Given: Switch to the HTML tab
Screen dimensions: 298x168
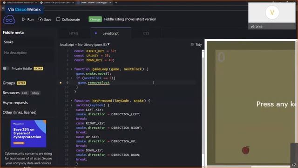Looking at the screenshot, I should click(x=74, y=33).
